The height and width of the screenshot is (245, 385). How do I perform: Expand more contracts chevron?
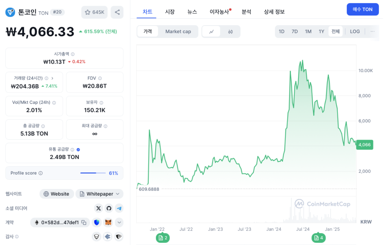point(119,222)
